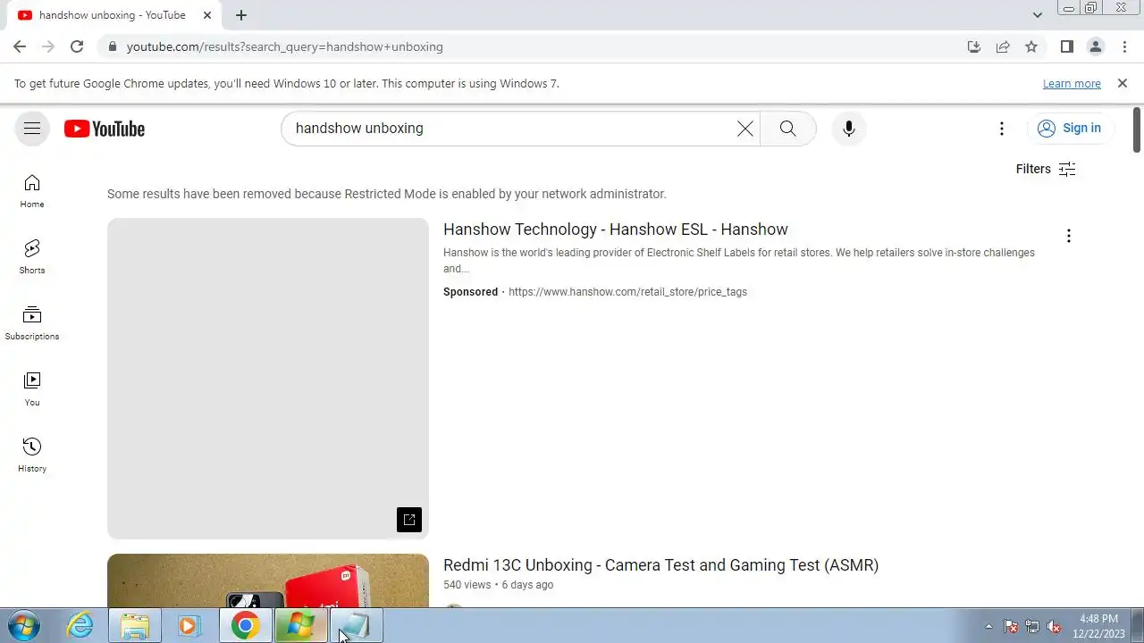Open Chrome tab search chevron

pyautogui.click(x=1037, y=15)
